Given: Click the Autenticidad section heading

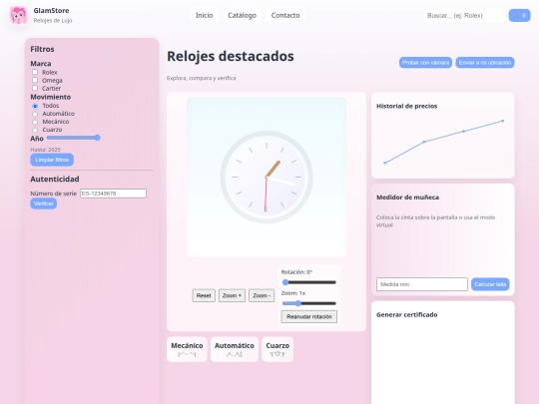Looking at the screenshot, I should pyautogui.click(x=55, y=179).
